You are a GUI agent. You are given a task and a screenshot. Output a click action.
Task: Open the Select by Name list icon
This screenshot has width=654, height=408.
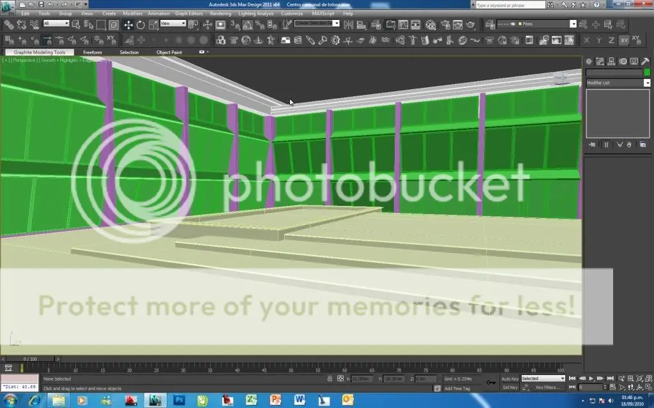(88, 25)
